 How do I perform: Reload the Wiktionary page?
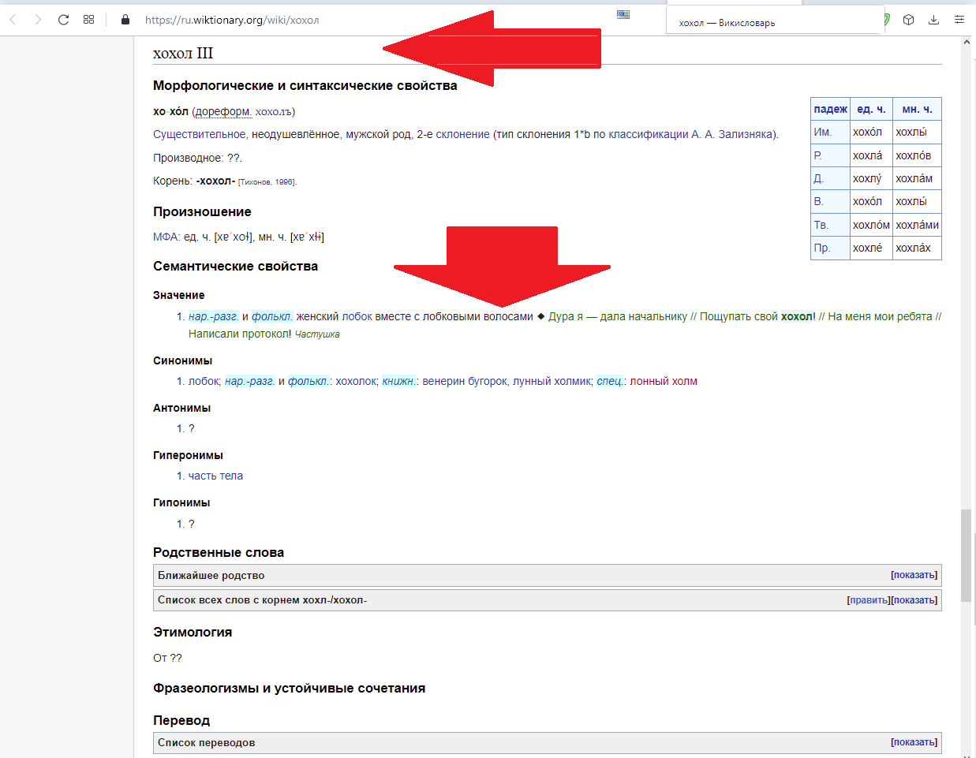63,20
